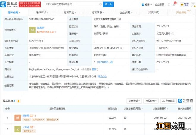Expand the 实际控制人 tag for 郭家熙

pyautogui.click(x=38, y=120)
